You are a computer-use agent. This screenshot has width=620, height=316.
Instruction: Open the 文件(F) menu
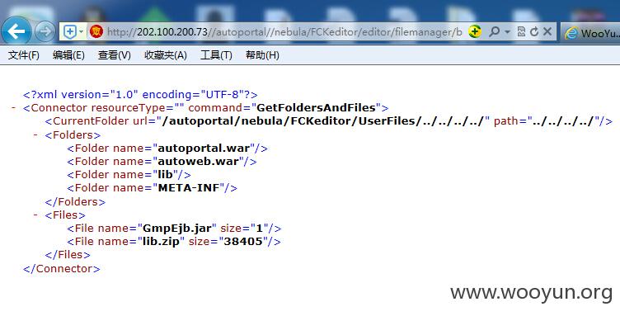(x=24, y=55)
